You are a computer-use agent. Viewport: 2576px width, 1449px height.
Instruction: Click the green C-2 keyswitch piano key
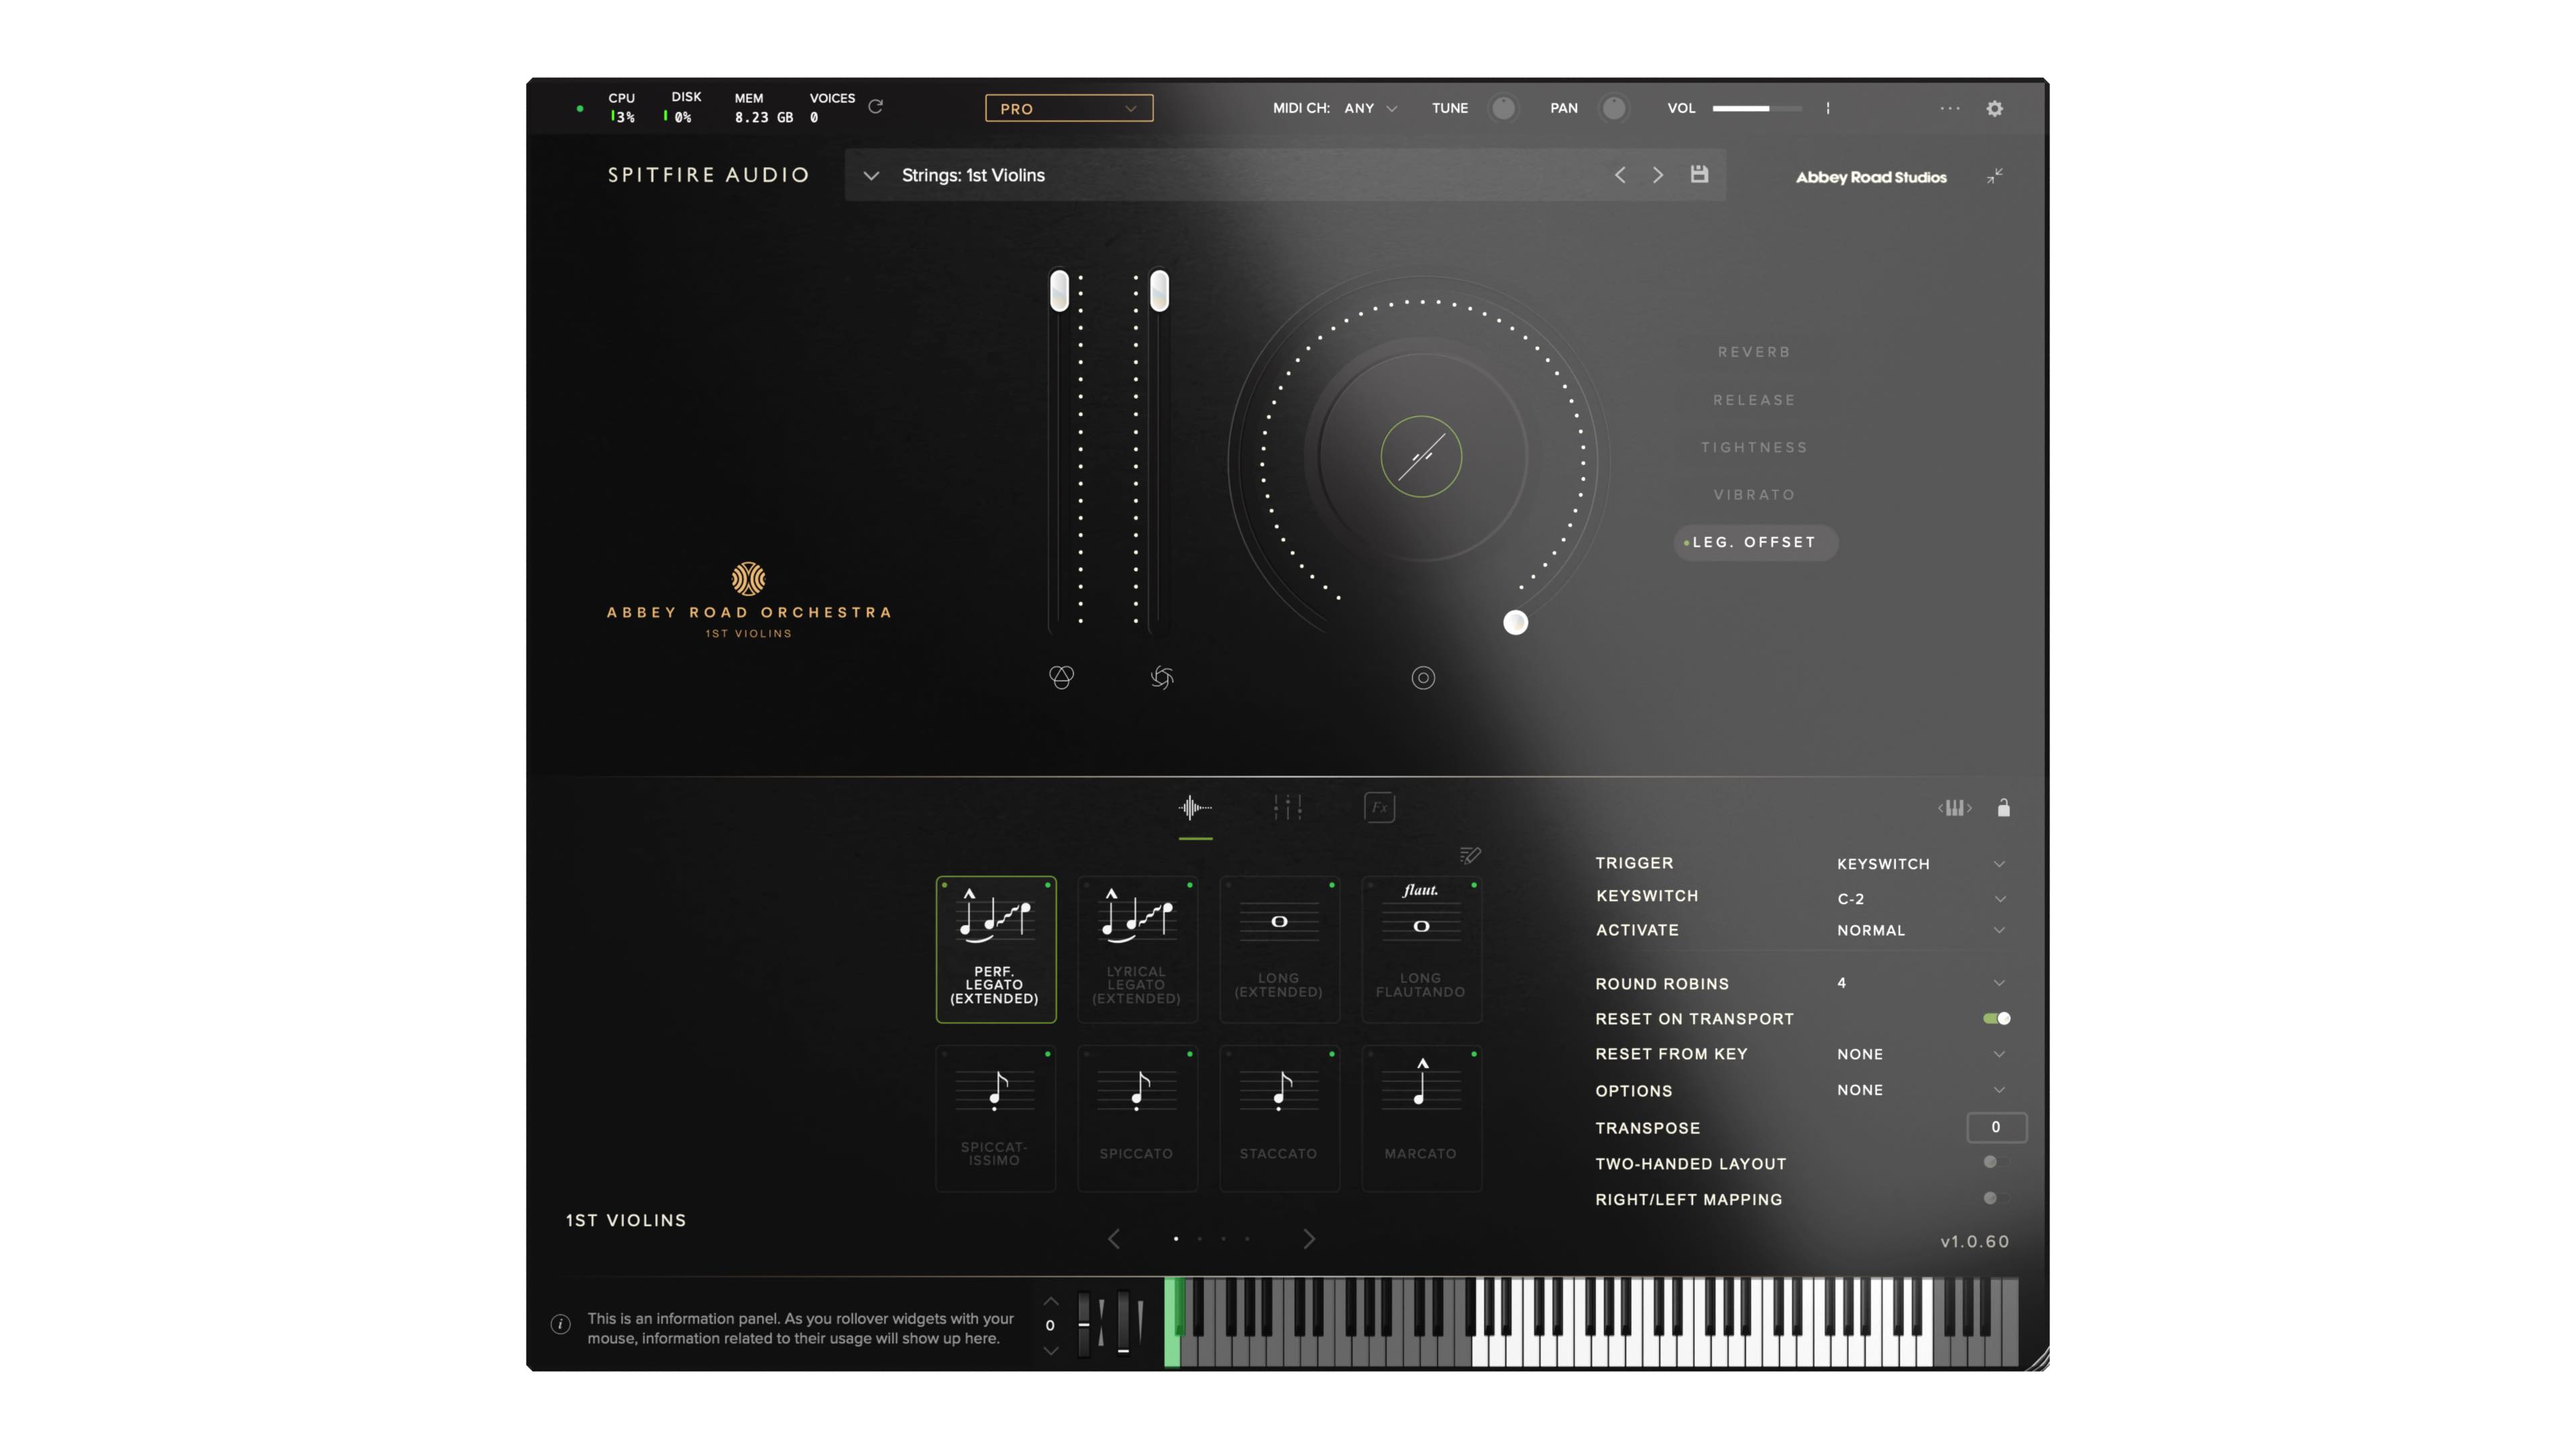(1172, 1322)
